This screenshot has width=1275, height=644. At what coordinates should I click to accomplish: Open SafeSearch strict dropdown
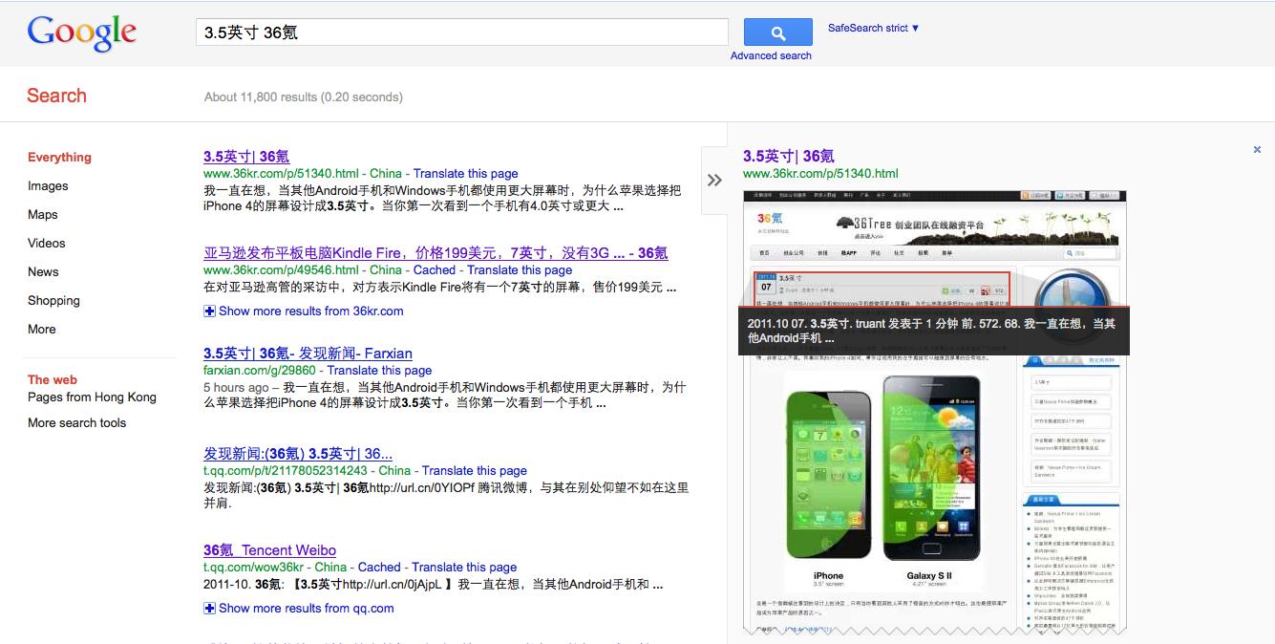click(x=873, y=28)
